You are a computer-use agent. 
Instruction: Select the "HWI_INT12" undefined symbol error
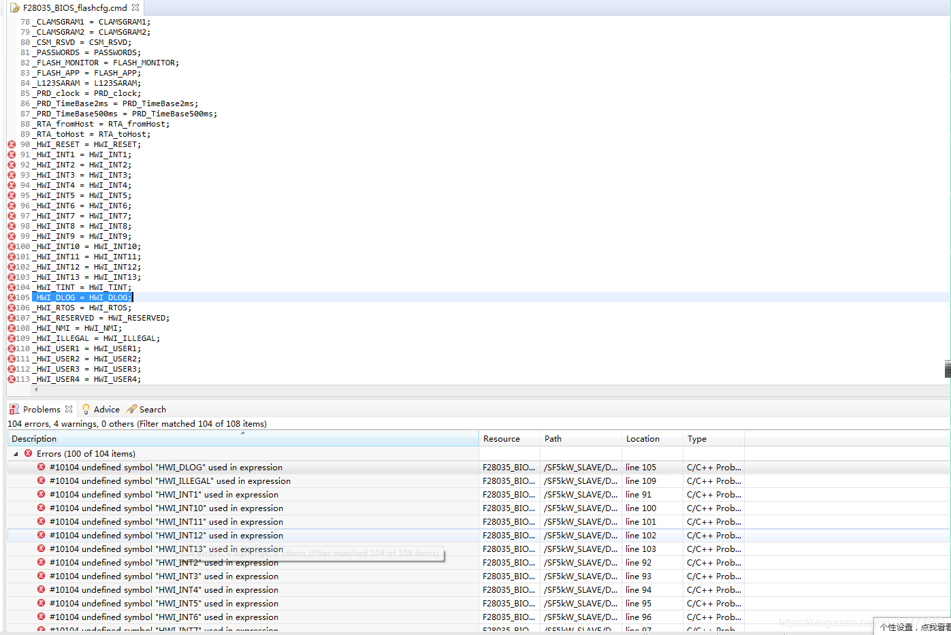pyautogui.click(x=166, y=536)
